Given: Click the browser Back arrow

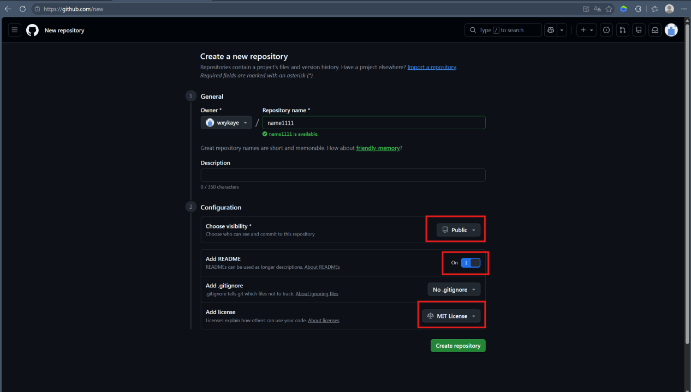Looking at the screenshot, I should coord(8,9).
